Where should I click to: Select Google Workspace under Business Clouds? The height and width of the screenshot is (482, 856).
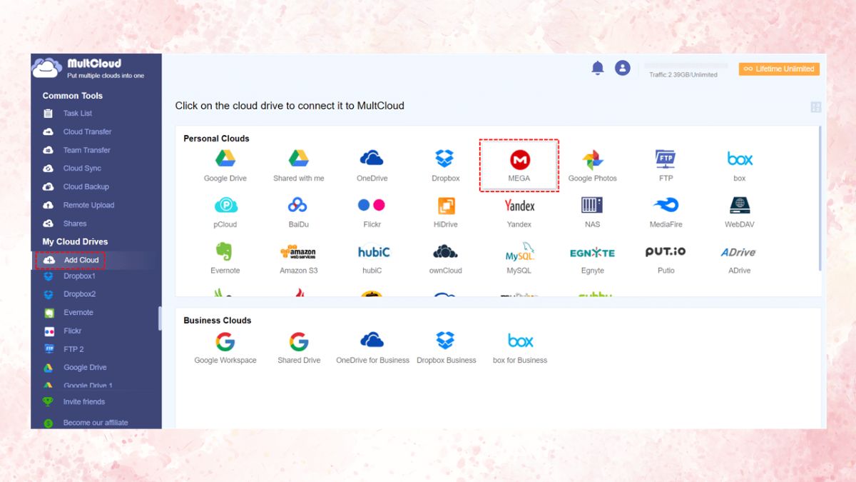[225, 345]
